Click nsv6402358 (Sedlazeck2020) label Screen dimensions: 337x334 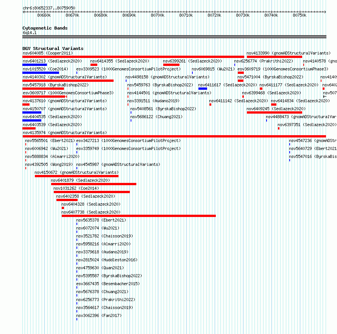point(86,196)
